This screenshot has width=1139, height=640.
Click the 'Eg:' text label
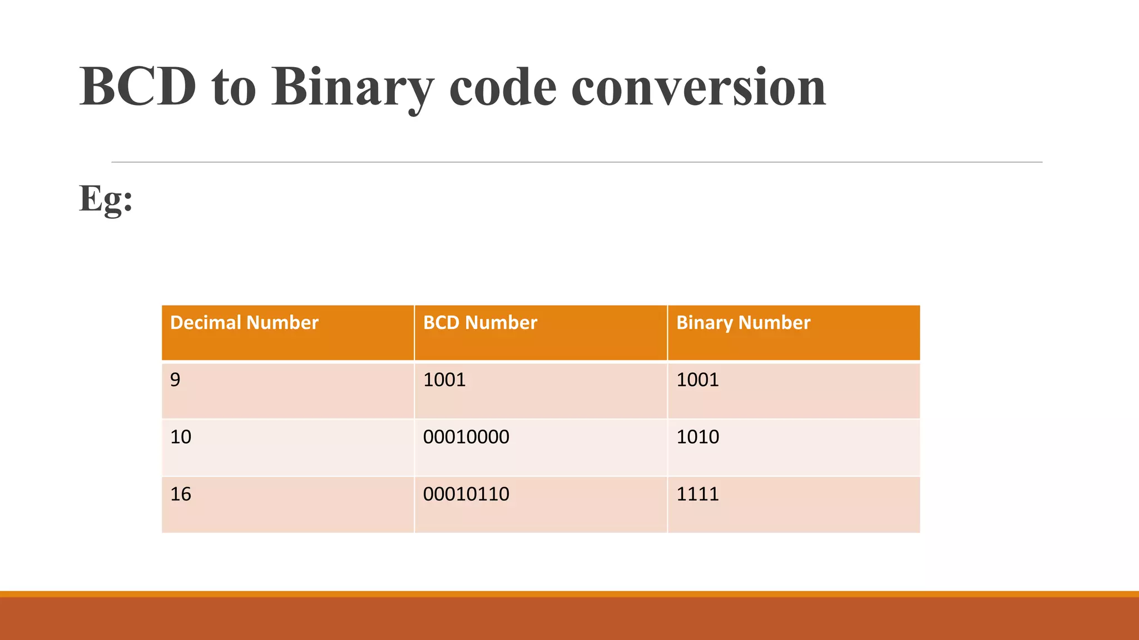pyautogui.click(x=106, y=198)
